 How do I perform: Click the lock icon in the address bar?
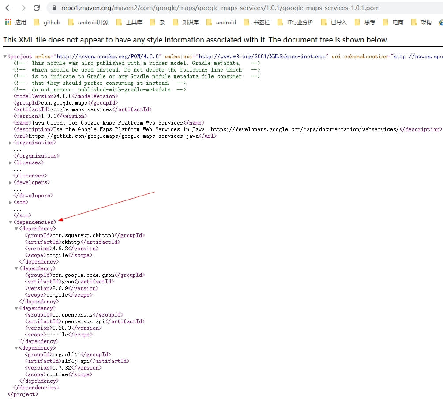(x=54, y=8)
